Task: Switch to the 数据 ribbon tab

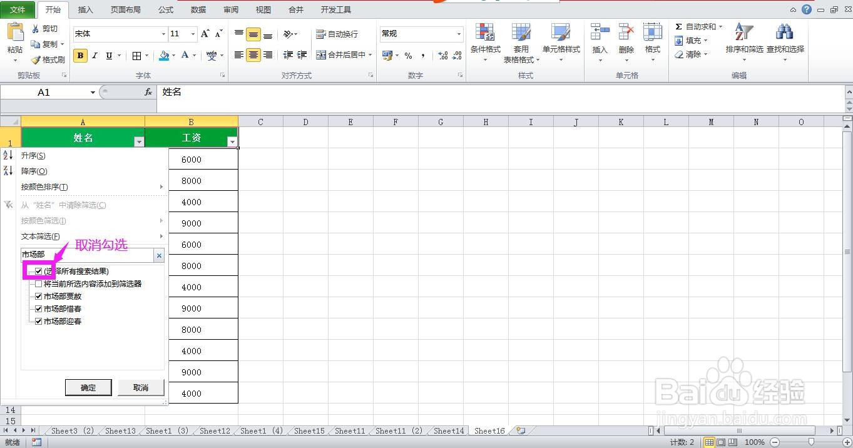Action: [198, 9]
